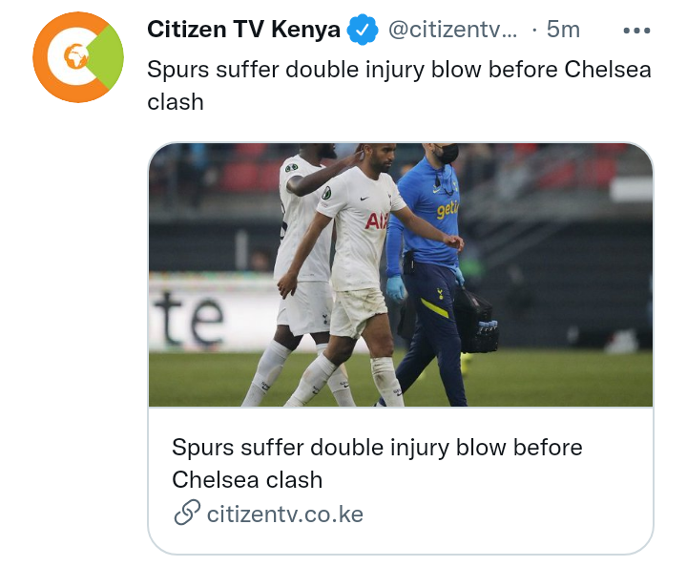
Task: Open the card headline about Spurs injury
Action: [377, 464]
